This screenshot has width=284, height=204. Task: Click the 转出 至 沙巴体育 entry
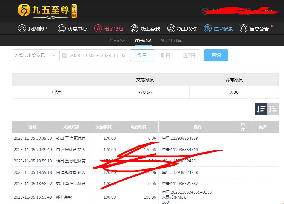71,161
